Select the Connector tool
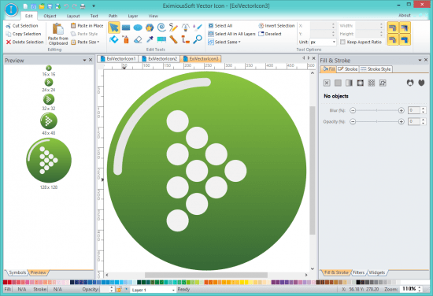This screenshot has width=433, height=296. point(186,39)
